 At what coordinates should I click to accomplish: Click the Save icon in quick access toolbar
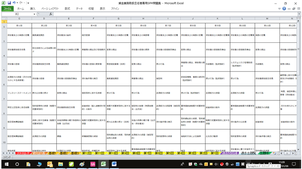pos(9,3)
